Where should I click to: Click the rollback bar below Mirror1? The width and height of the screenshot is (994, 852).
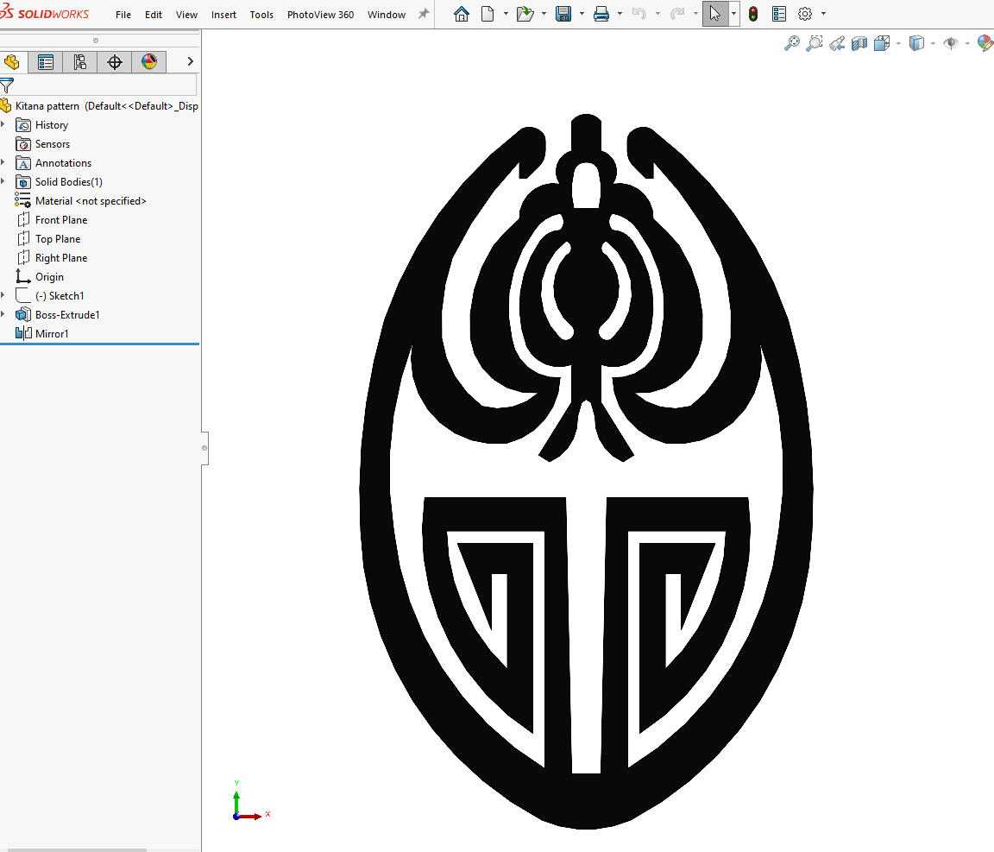pyautogui.click(x=99, y=344)
